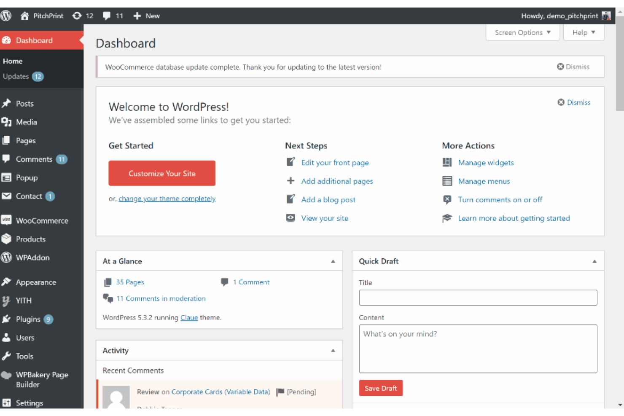Open the Claue theme link
Screen dimensions: 624x416
pos(189,317)
